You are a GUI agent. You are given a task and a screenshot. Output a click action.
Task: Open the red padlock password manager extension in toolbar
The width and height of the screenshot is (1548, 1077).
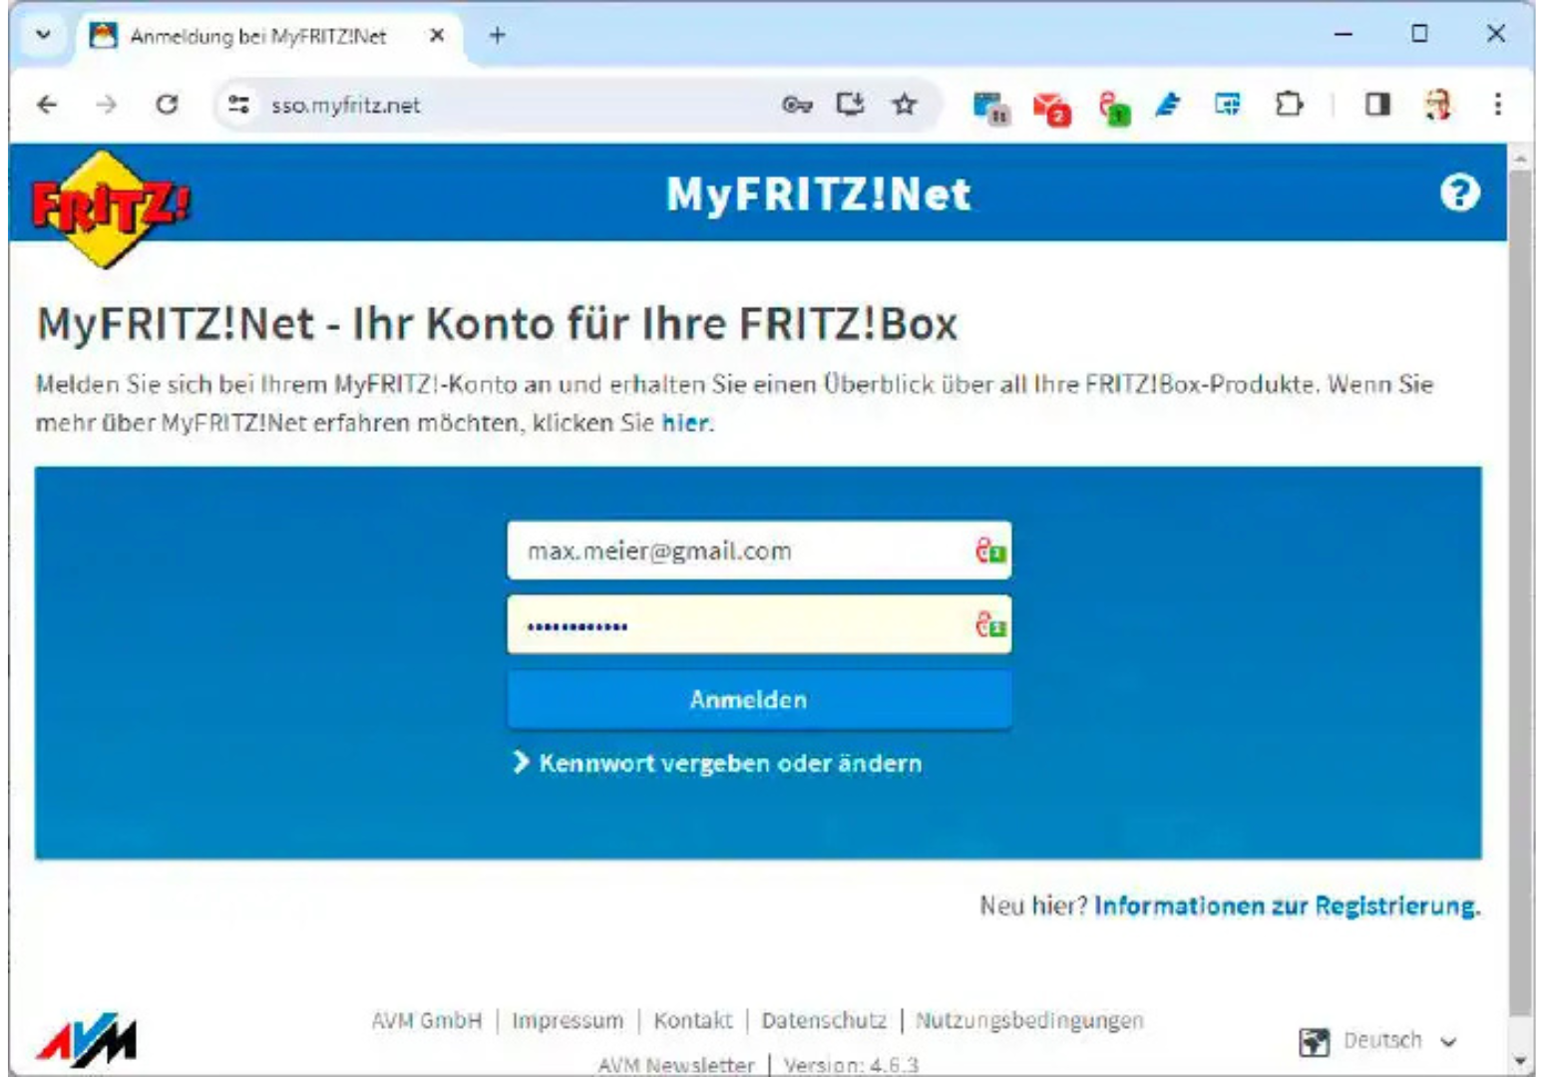click(x=1114, y=108)
